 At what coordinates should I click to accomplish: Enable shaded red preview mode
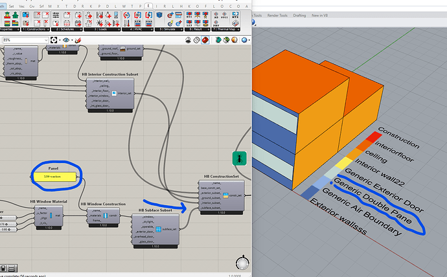click(x=205, y=40)
